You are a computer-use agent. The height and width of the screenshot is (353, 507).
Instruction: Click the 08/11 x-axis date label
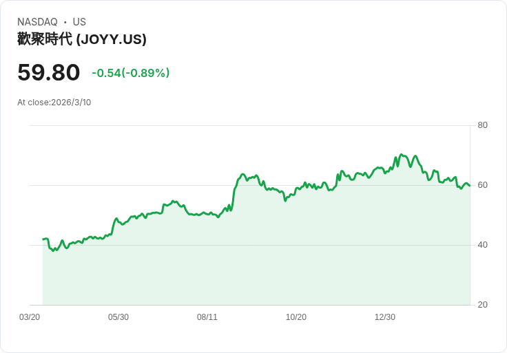(x=207, y=317)
